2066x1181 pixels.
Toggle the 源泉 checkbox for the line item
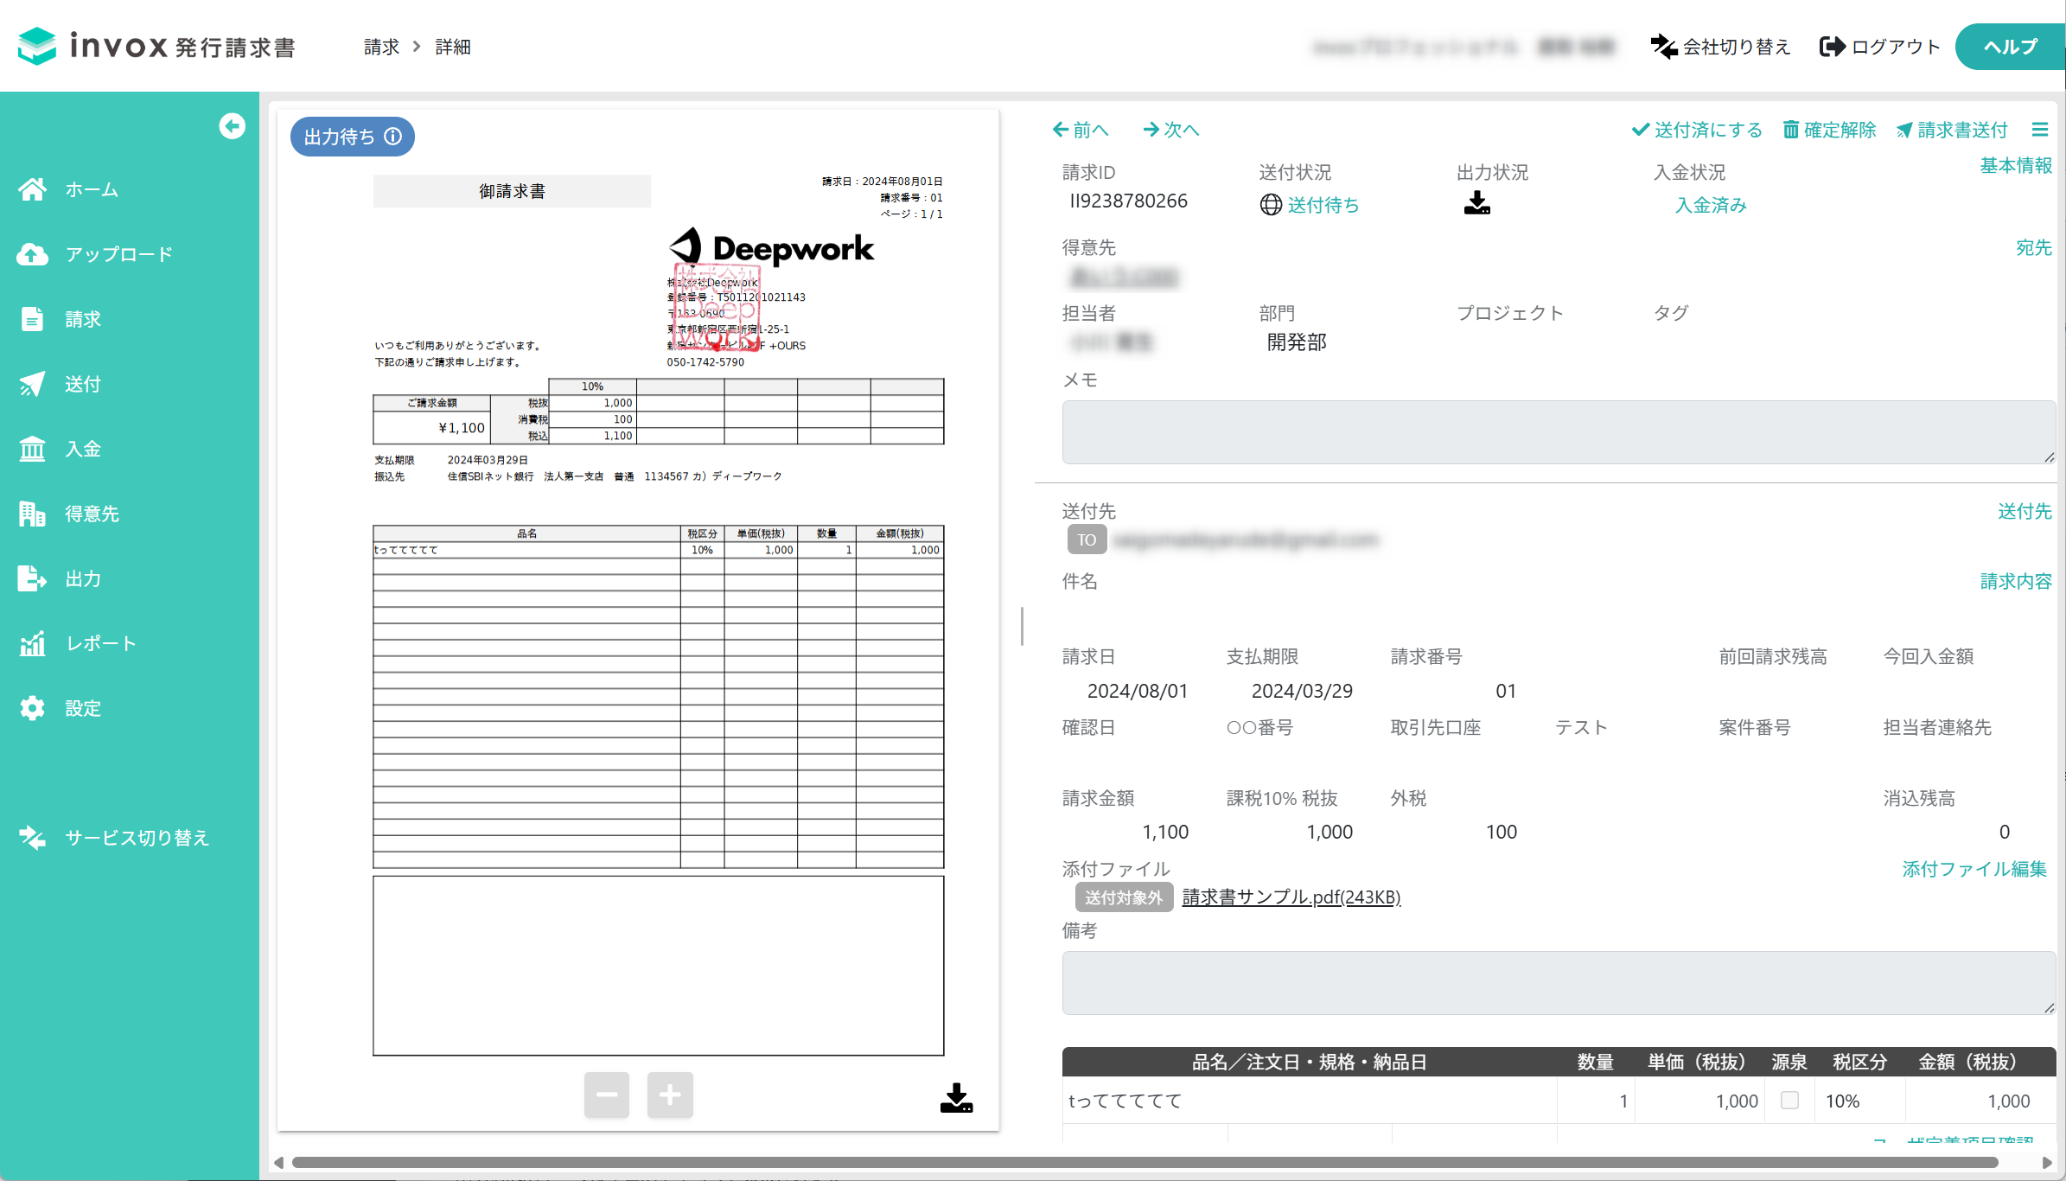click(1790, 1101)
